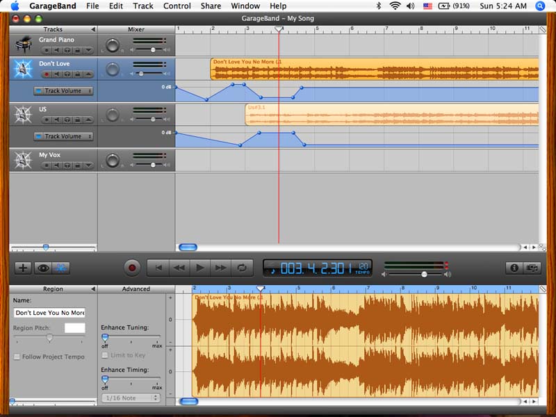The image size is (556, 417).
Task: Mute the Grand Piano track
Action: [x=57, y=50]
